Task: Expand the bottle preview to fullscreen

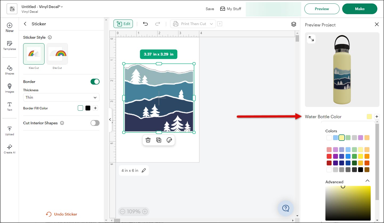Action: (x=311, y=39)
